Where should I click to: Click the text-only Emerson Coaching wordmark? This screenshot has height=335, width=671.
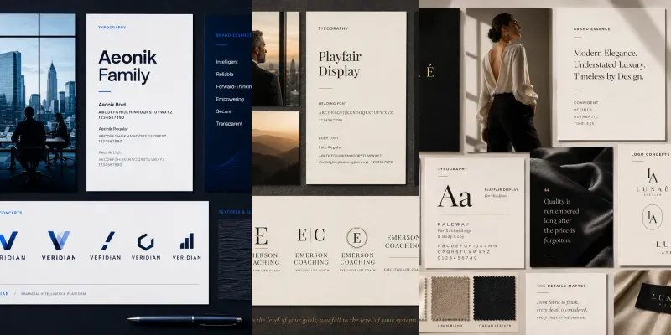[x=402, y=241]
